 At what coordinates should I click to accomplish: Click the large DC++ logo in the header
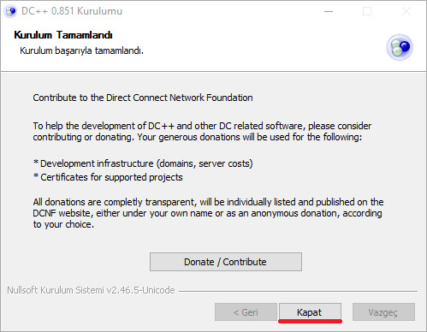pos(400,47)
